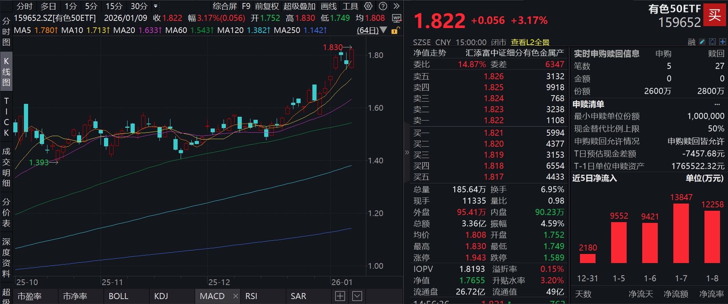Add stock to watchlist with plus icon

tap(723, 42)
